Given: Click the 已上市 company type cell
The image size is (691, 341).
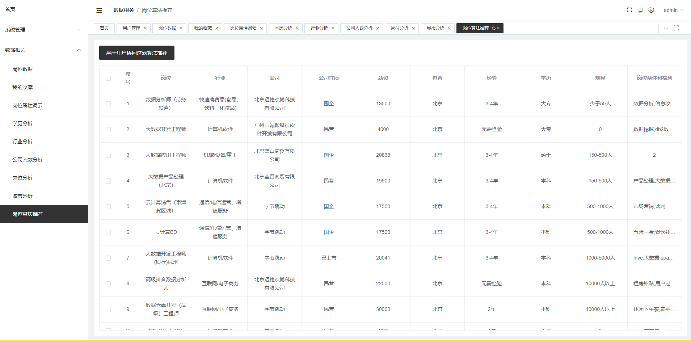Looking at the screenshot, I should coord(329,258).
